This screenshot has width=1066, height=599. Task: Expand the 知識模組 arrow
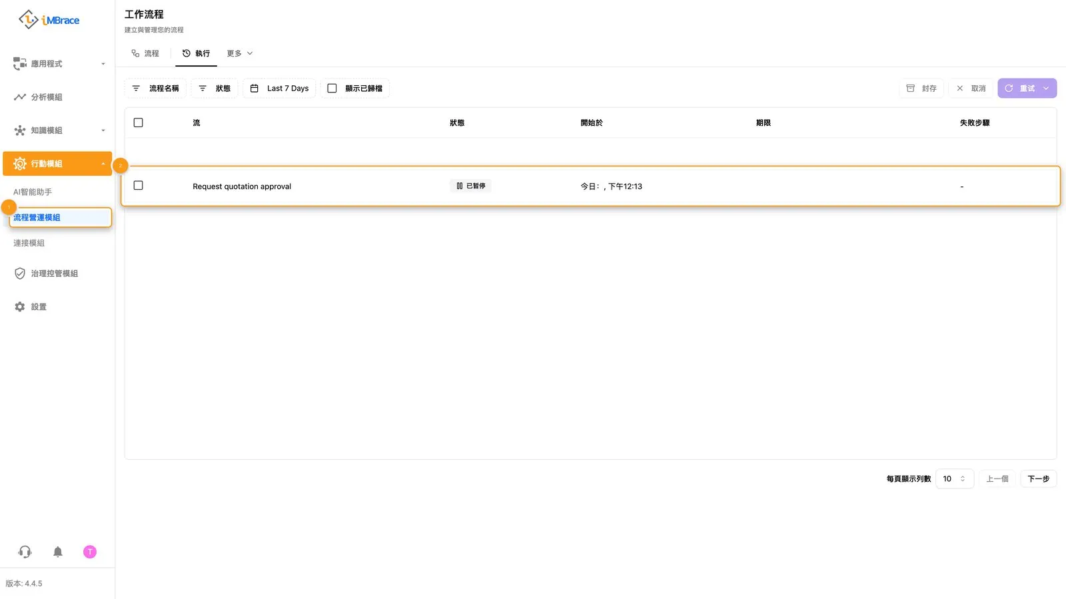103,130
